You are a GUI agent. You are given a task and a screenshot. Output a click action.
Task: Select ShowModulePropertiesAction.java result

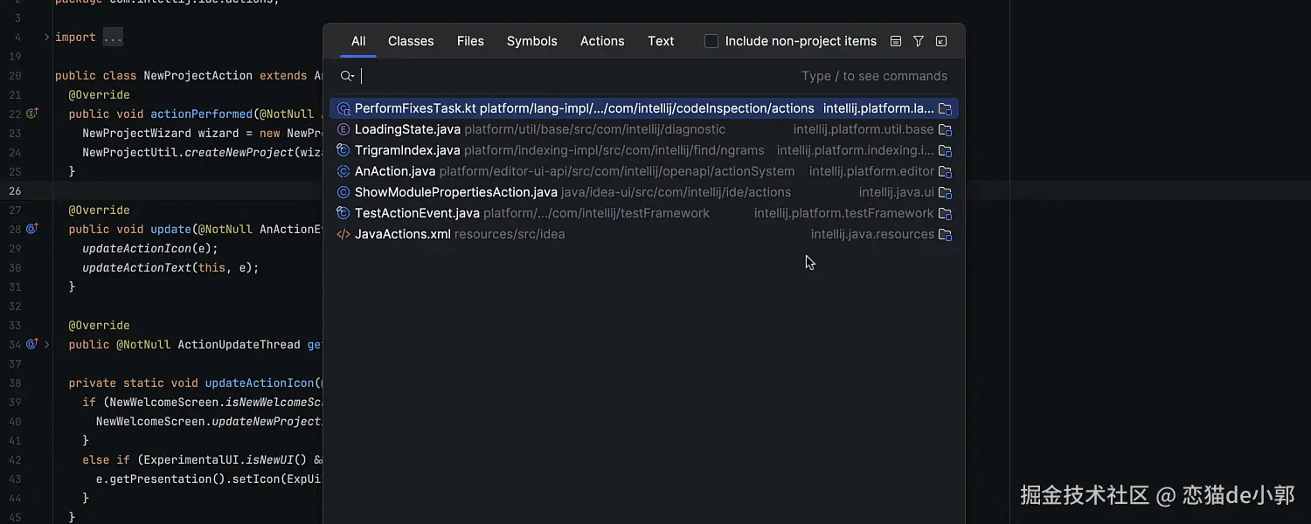click(x=455, y=192)
